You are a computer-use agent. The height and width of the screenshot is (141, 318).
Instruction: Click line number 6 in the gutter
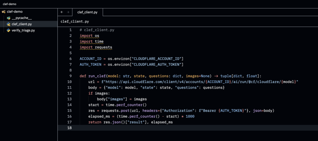(x=70, y=59)
